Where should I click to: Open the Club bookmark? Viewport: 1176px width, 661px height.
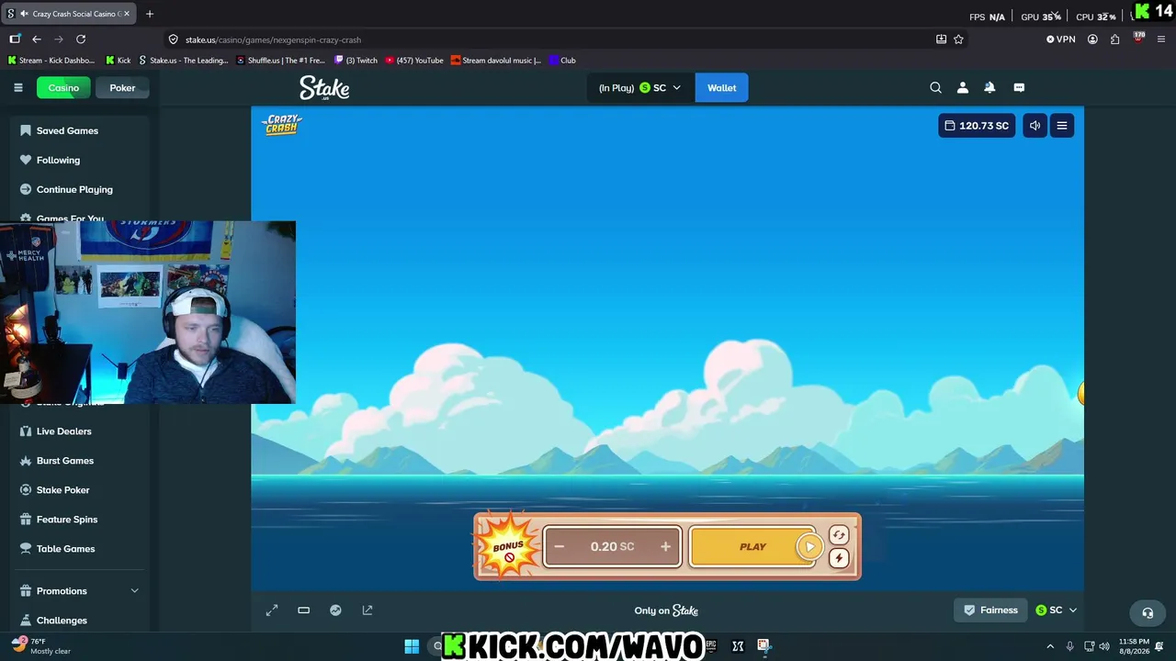coord(561,61)
